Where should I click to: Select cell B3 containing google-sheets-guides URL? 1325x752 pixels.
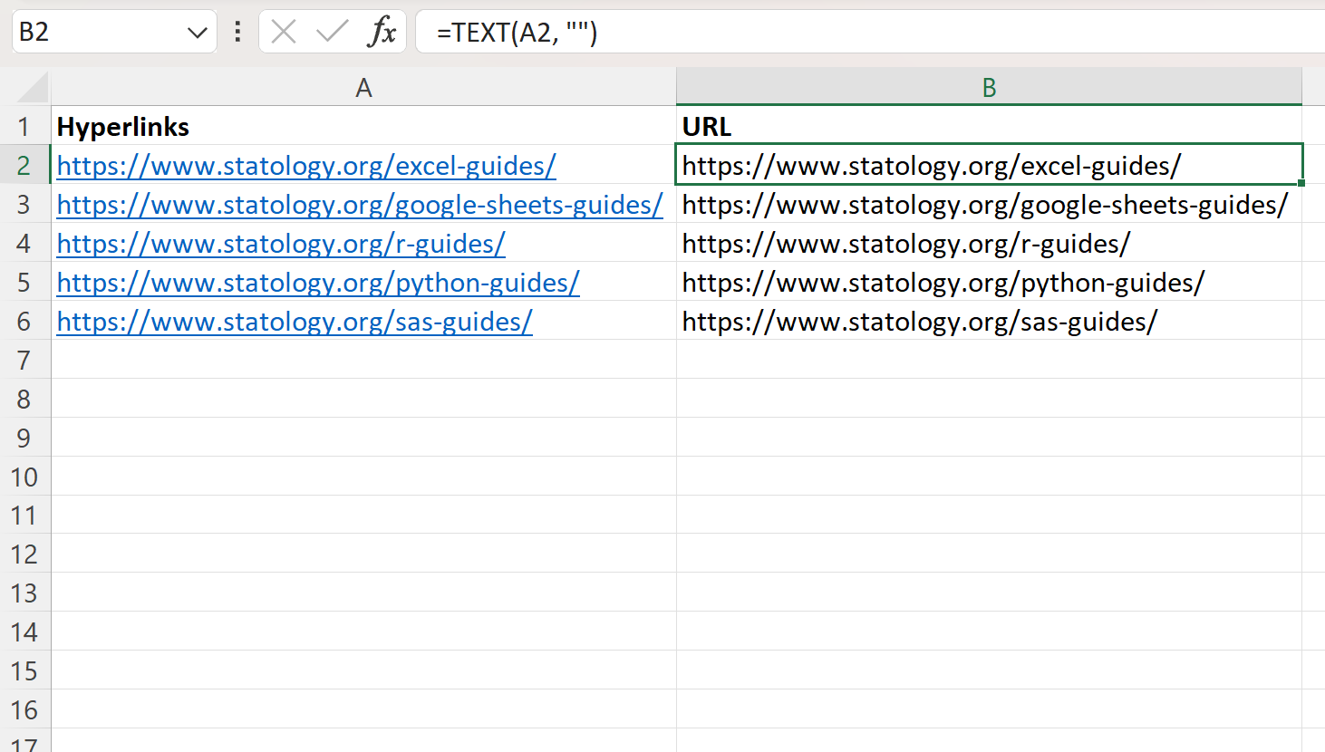click(x=988, y=204)
